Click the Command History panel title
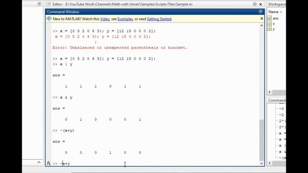Image resolution: width=308 pixels, height=173 pixels. coord(277,100)
